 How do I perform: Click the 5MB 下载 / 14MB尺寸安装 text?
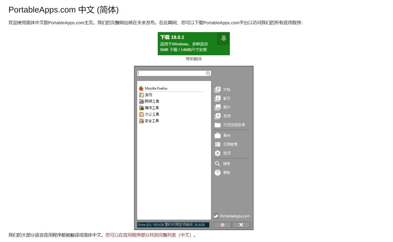click(183, 49)
